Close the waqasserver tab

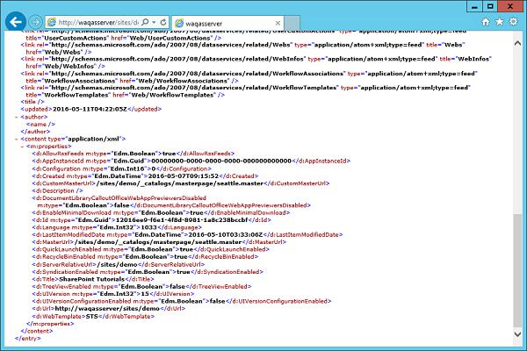(278, 23)
